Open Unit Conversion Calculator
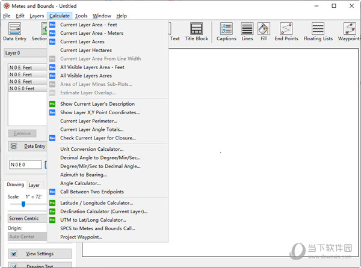 point(108,149)
